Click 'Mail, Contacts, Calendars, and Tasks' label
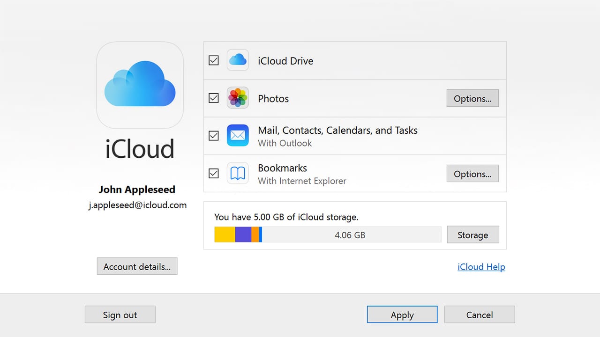This screenshot has height=337, width=600. tap(337, 131)
